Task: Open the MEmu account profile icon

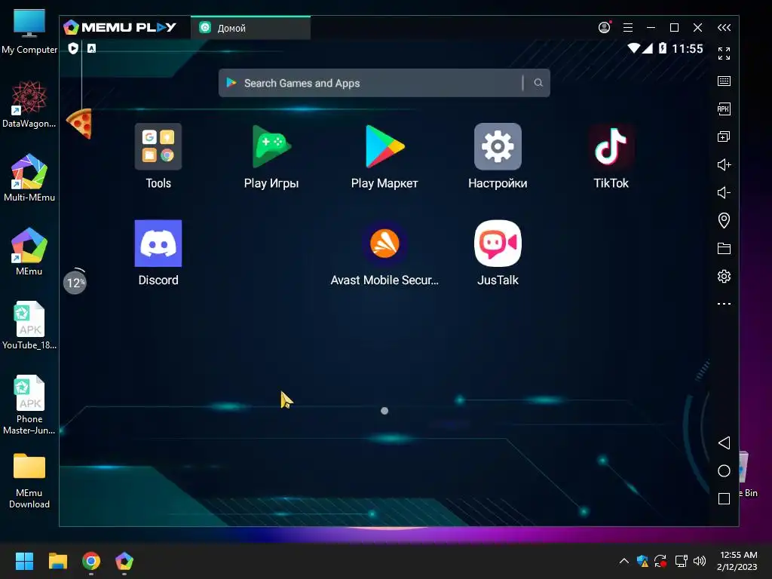Action: coord(604,28)
